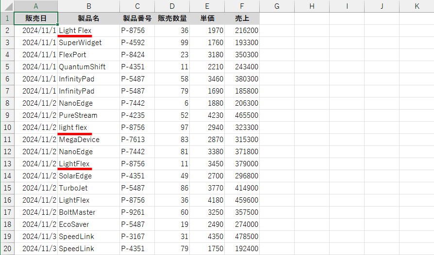Click product number P-3167

tap(137, 237)
